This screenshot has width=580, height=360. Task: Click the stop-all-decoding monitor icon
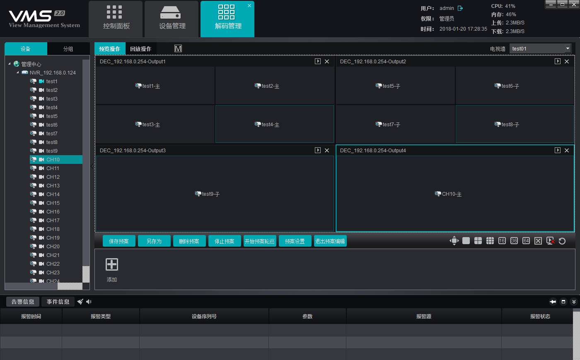click(551, 241)
